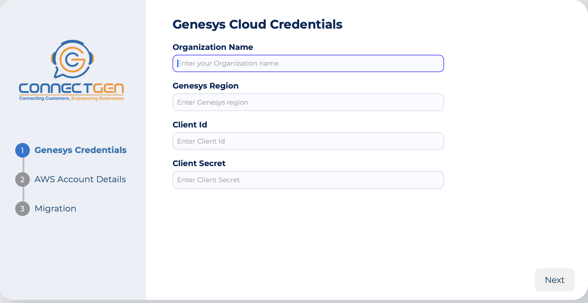
Task: Focus the Organization Name input field
Action: click(308, 63)
